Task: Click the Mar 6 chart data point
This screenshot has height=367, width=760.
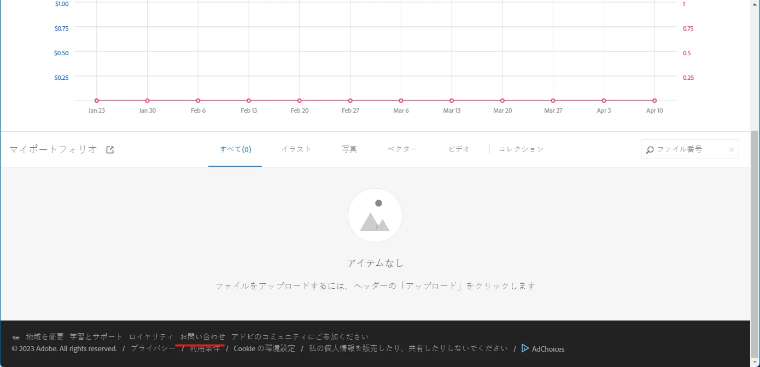Action: (401, 101)
